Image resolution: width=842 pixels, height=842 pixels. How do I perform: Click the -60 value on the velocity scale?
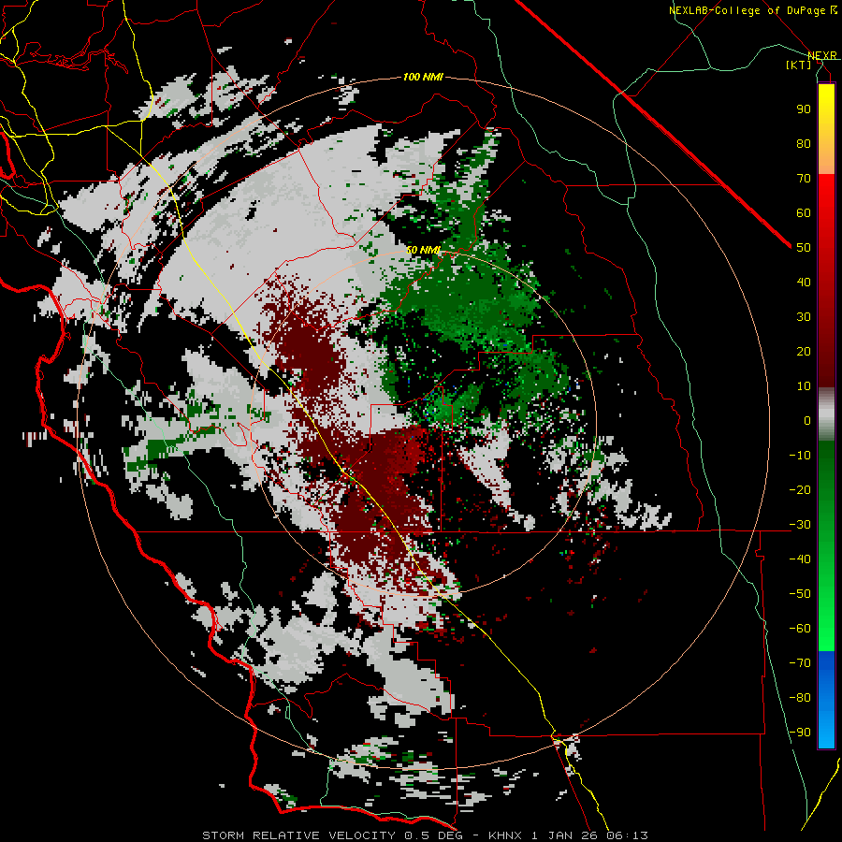800,629
